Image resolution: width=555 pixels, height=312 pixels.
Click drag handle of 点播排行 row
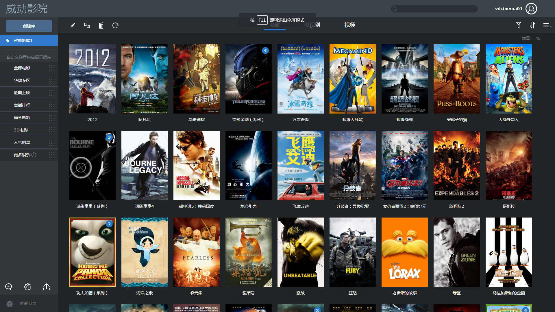[x=51, y=105]
